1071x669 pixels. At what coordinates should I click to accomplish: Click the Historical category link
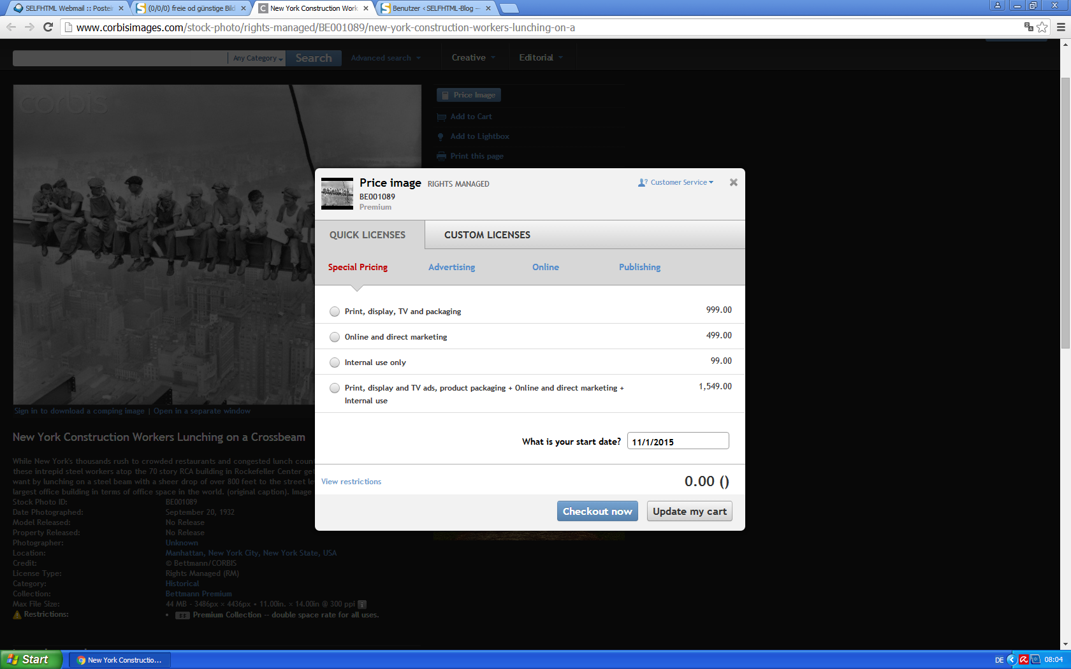(182, 584)
